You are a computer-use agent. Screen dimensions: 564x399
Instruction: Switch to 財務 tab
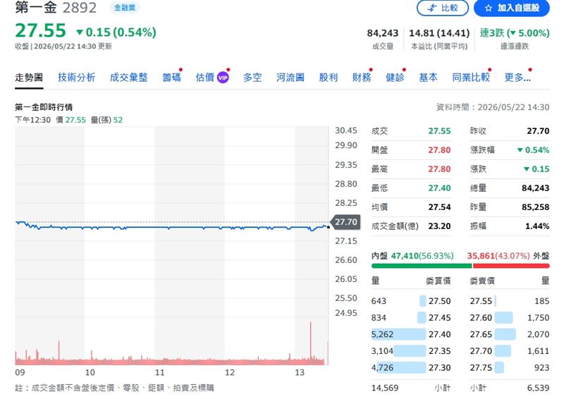[x=362, y=78]
